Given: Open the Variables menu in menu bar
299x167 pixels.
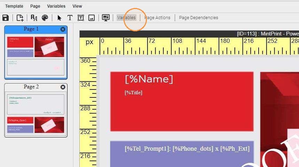Looking at the screenshot, I should click(56, 6).
